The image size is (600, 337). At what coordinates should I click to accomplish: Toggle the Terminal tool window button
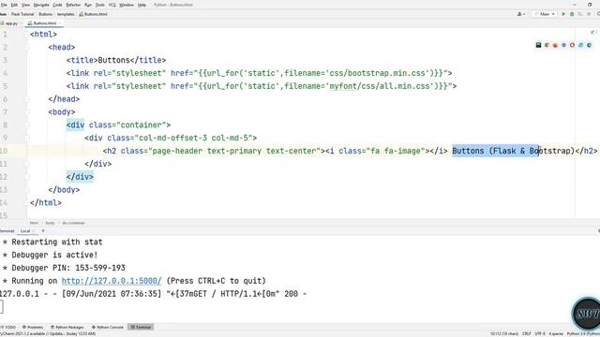[141, 327]
